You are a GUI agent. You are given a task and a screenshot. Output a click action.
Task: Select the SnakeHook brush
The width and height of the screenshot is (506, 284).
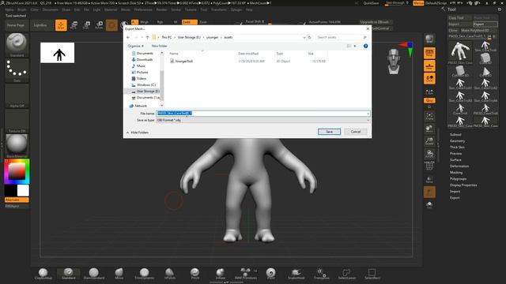pyautogui.click(x=296, y=274)
